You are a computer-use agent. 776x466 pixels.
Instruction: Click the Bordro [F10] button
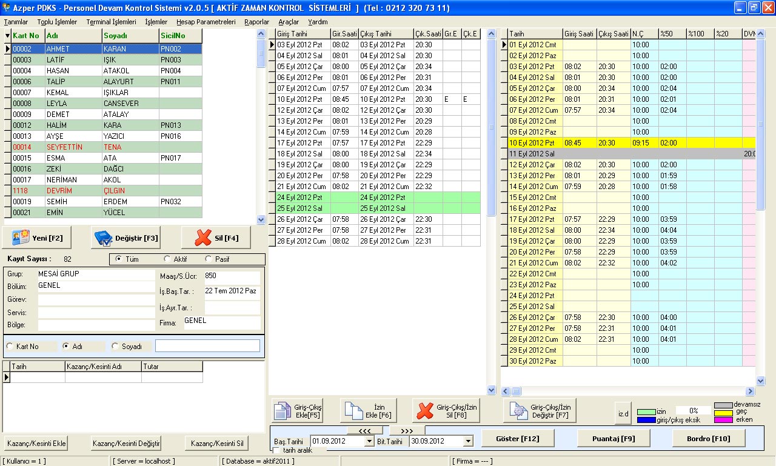[x=709, y=438]
